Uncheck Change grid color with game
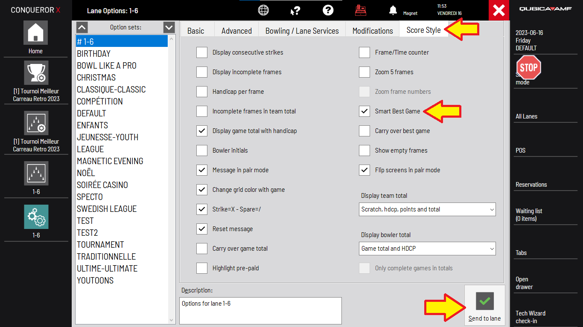 tap(202, 190)
